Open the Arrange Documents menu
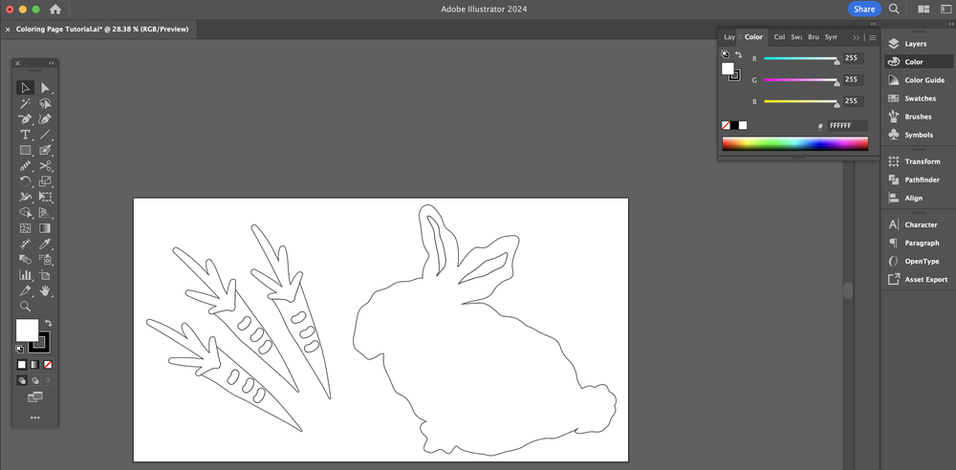 pyautogui.click(x=923, y=10)
